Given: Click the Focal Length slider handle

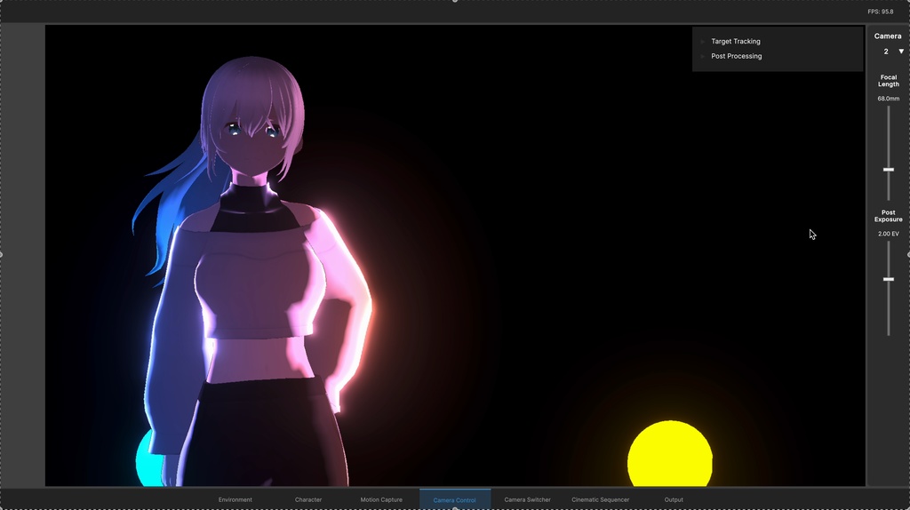Looking at the screenshot, I should (x=889, y=170).
